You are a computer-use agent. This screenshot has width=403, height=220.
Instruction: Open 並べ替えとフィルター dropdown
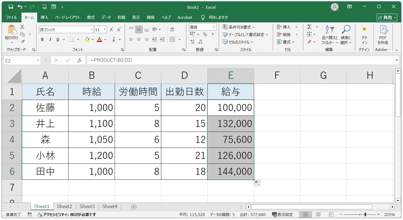click(330, 35)
